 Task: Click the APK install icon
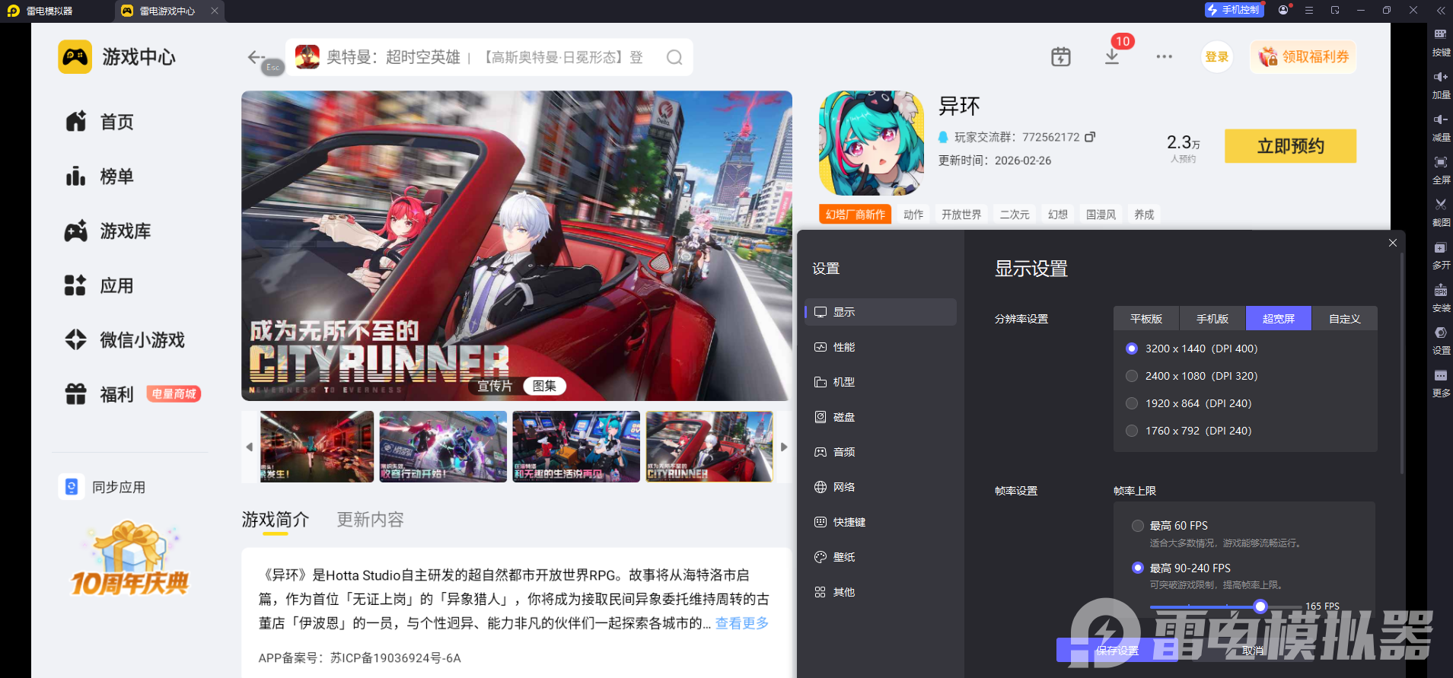(x=1440, y=291)
